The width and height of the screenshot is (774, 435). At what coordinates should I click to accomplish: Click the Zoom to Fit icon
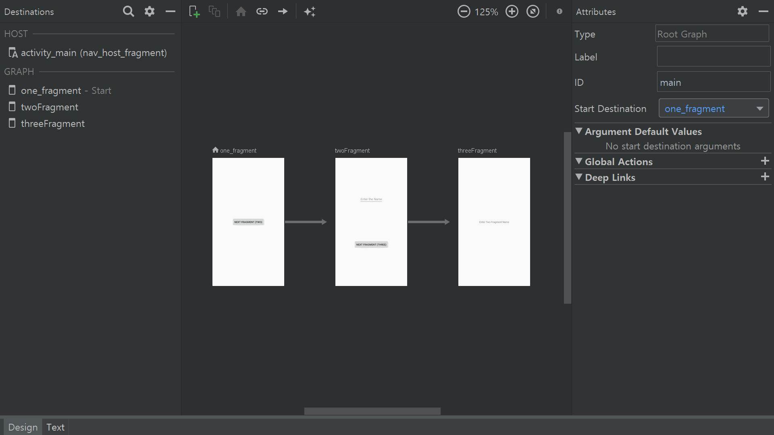[x=533, y=12]
